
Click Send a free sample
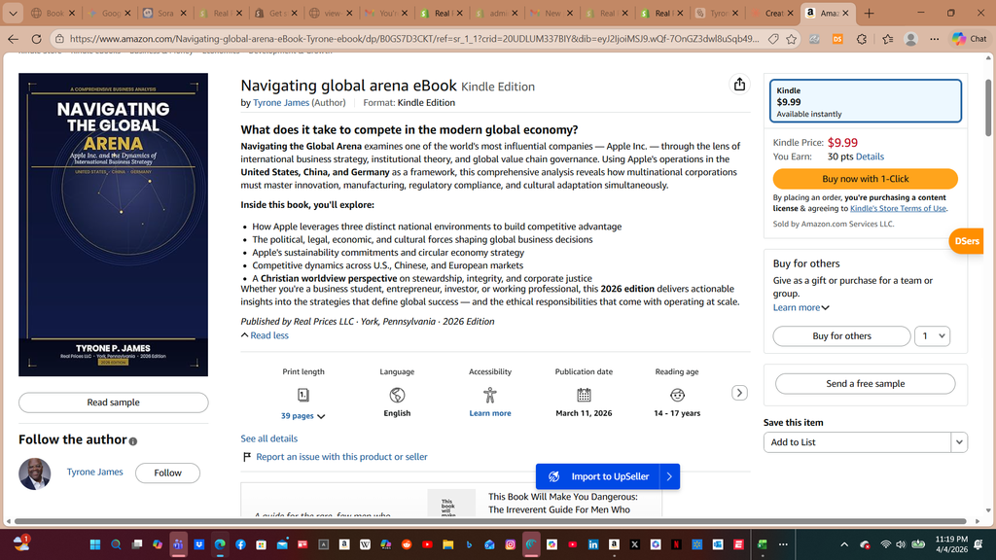(865, 383)
